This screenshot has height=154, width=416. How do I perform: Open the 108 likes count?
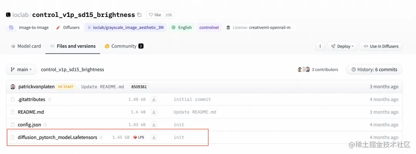pyautogui.click(x=168, y=15)
